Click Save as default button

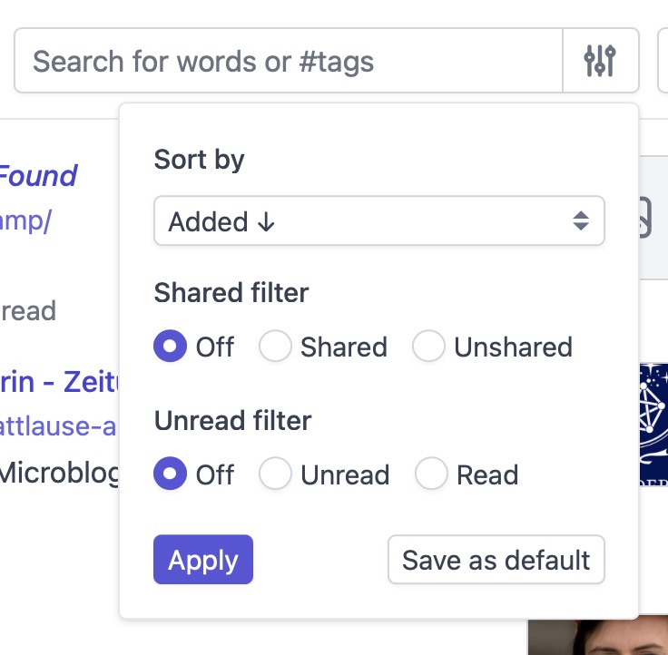[x=496, y=560]
